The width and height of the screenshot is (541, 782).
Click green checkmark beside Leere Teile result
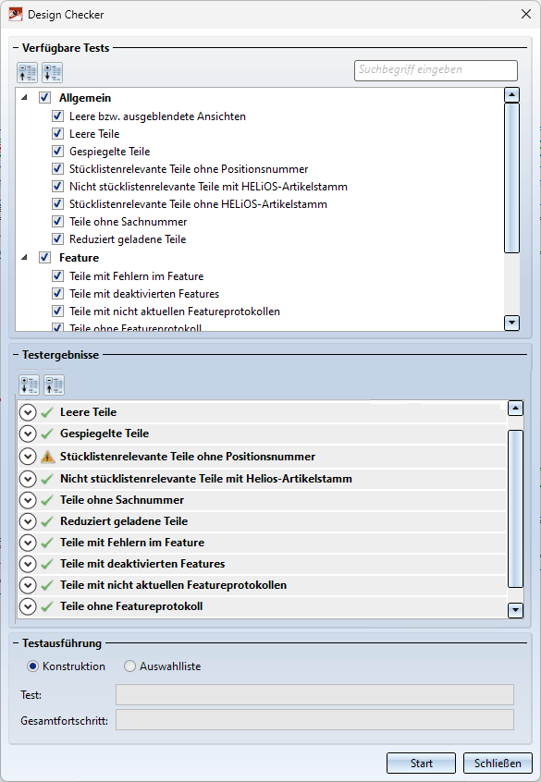[x=47, y=412]
